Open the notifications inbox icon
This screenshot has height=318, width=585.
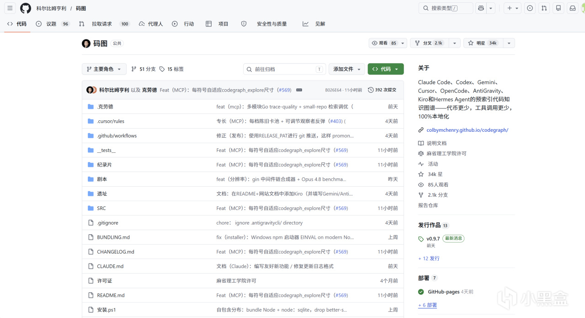click(x=572, y=8)
